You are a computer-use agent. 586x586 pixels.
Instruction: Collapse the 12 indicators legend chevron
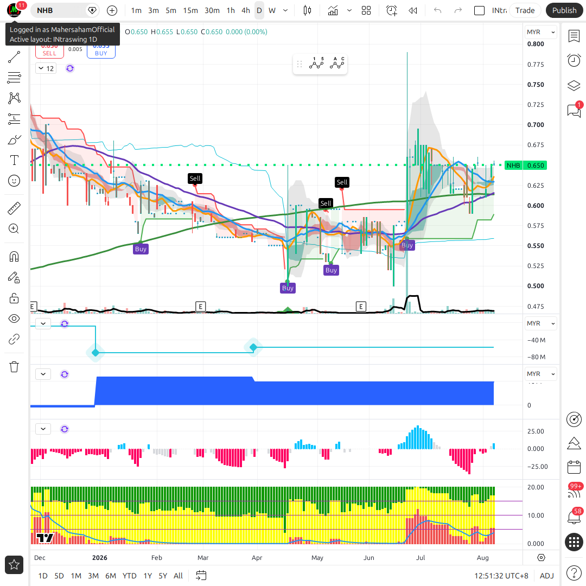tap(46, 68)
